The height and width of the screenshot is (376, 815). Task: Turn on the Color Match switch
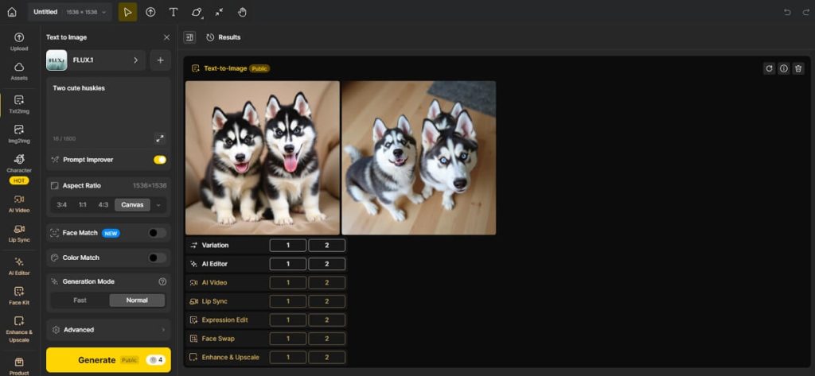click(x=158, y=258)
